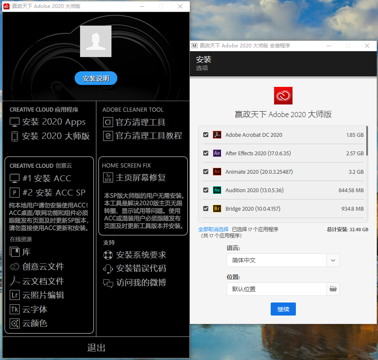The width and height of the screenshot is (378, 360).
Task: Click Animate 2020 (20.0.3.25487) text
Action: [x=259, y=172]
